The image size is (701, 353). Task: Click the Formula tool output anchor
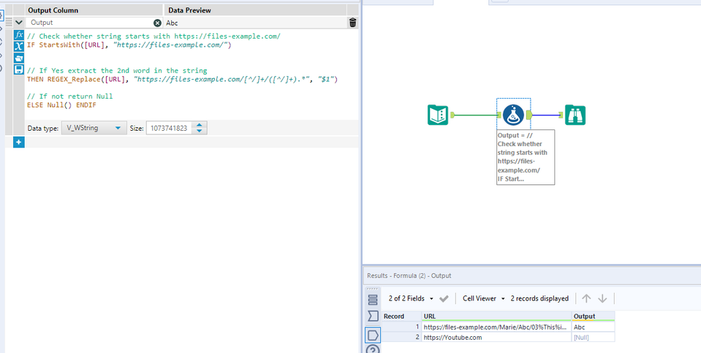pos(529,115)
